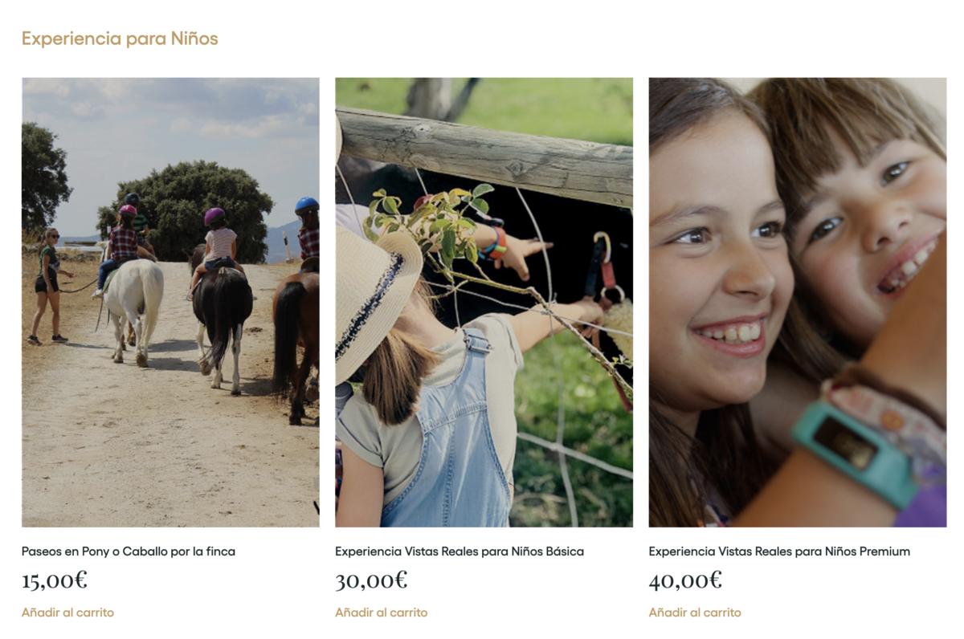The height and width of the screenshot is (639, 964).
Task: Click the 40,00€ price
Action: pyautogui.click(x=685, y=580)
